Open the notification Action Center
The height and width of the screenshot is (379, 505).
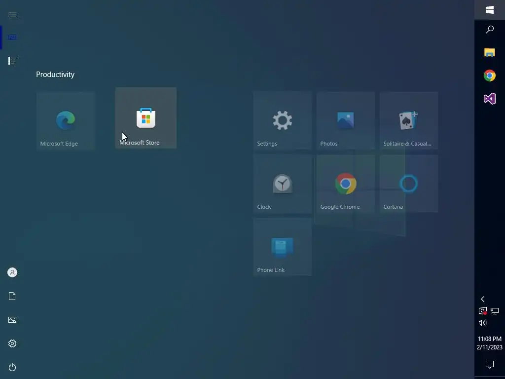coord(490,365)
